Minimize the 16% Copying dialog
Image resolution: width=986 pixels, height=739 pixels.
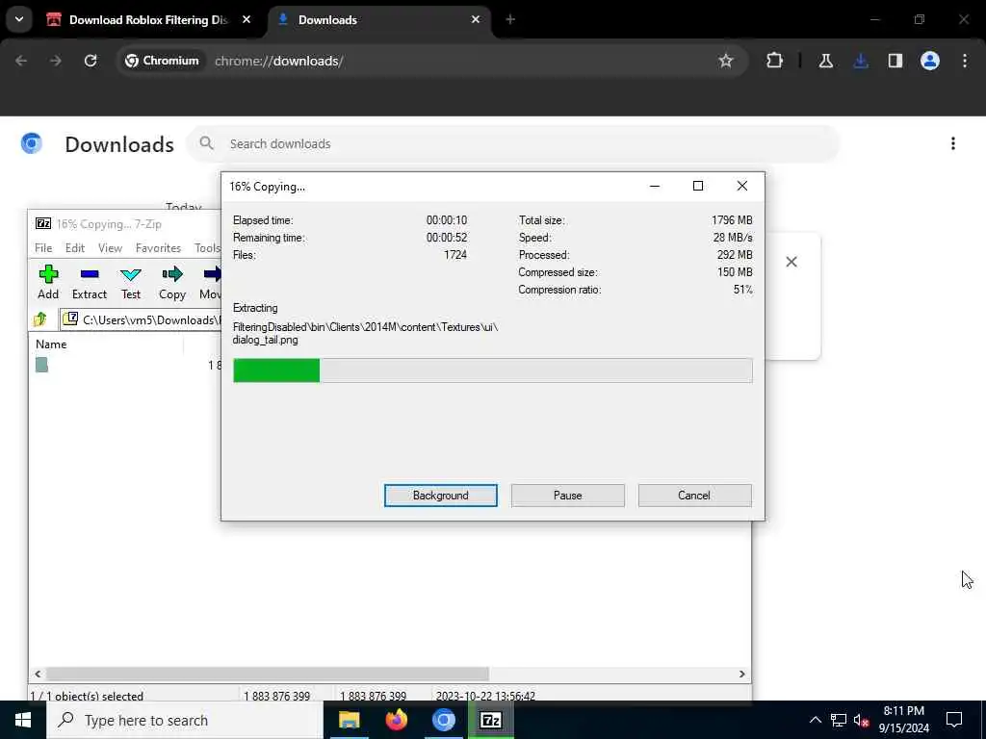[x=655, y=186]
